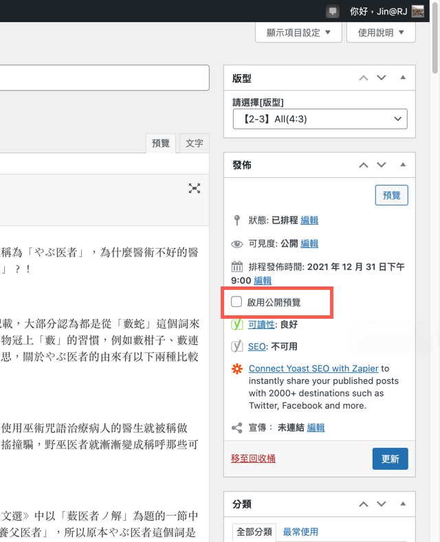Move the 版型 panel up

click(363, 78)
